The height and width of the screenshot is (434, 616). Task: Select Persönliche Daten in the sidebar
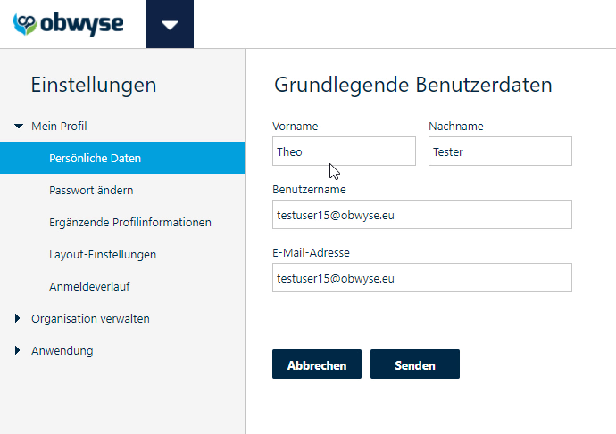pos(122,158)
